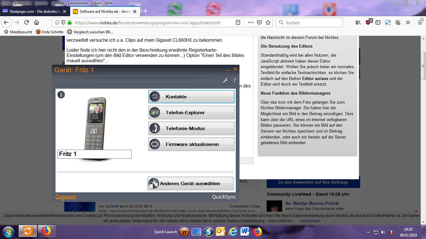The width and height of the screenshot is (426, 239).
Task: Click the Suchen search box
Action: [x=309, y=22]
